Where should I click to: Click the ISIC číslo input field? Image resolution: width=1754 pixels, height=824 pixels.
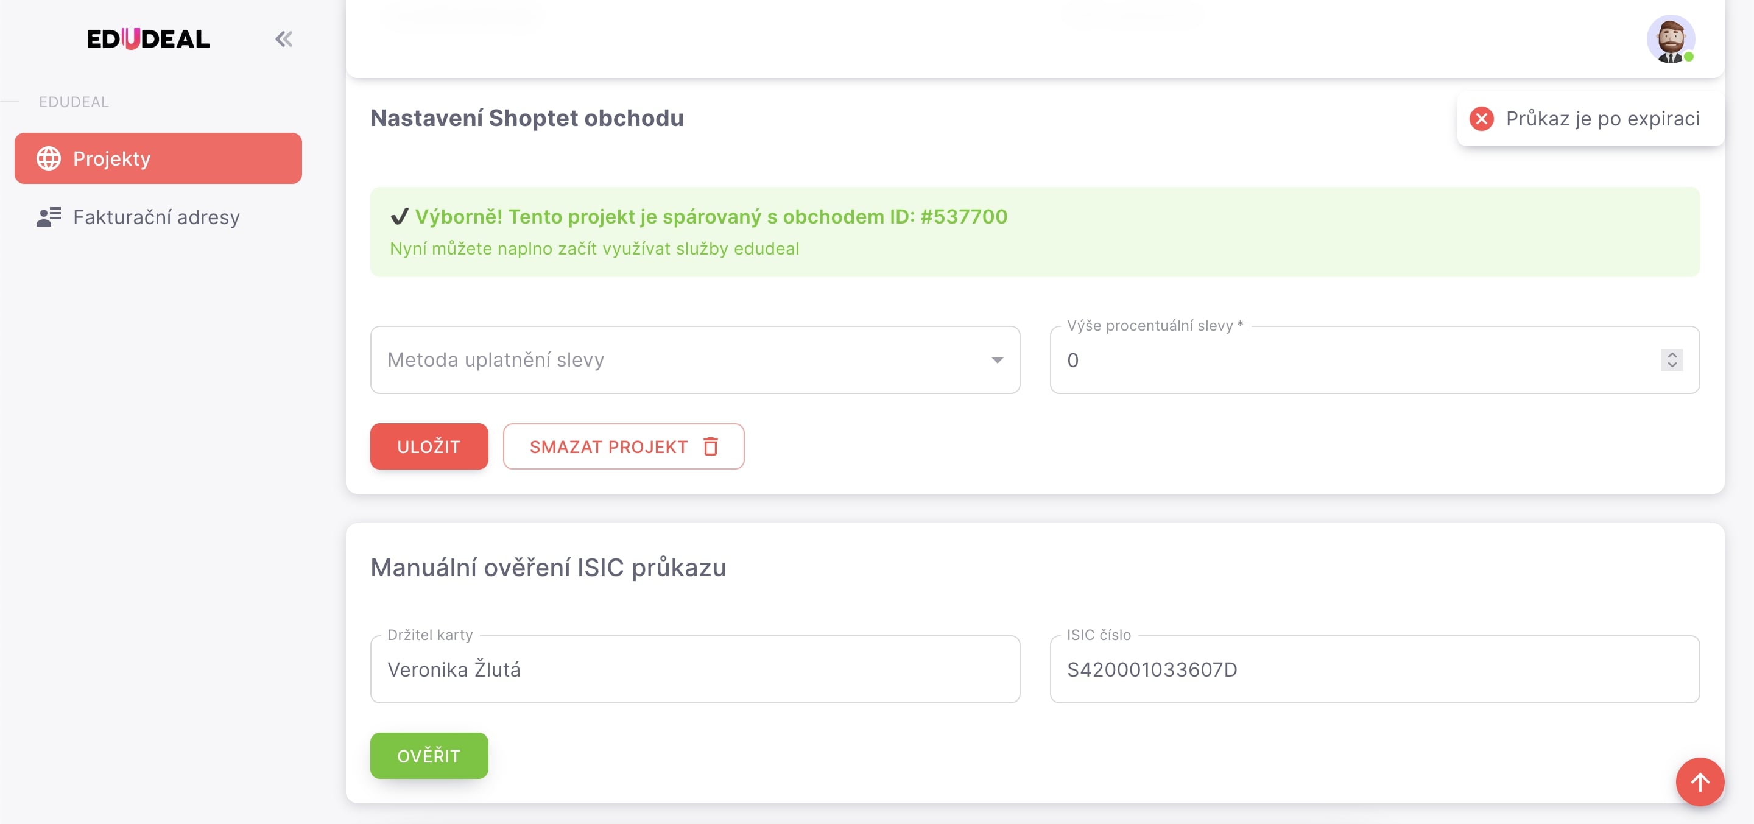click(x=1374, y=669)
